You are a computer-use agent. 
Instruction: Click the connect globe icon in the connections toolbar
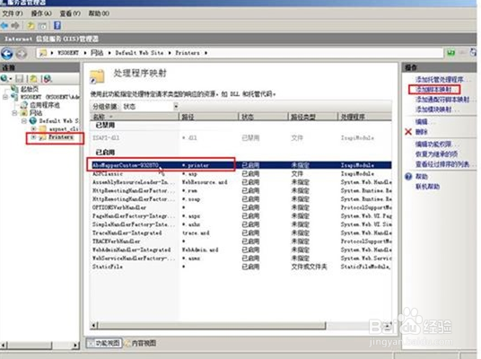(x=4, y=79)
